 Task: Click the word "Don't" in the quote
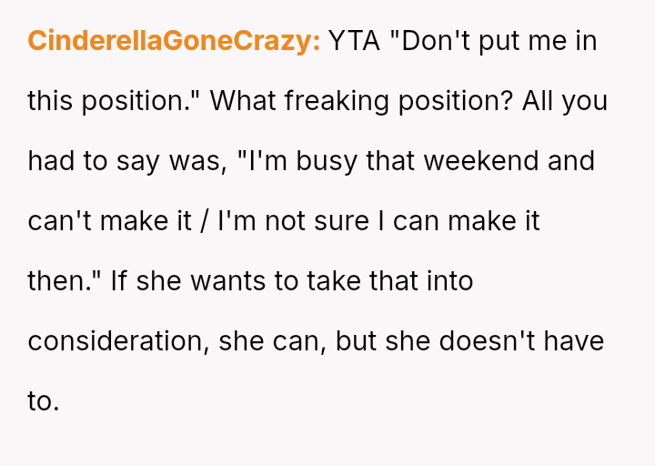tap(434, 42)
